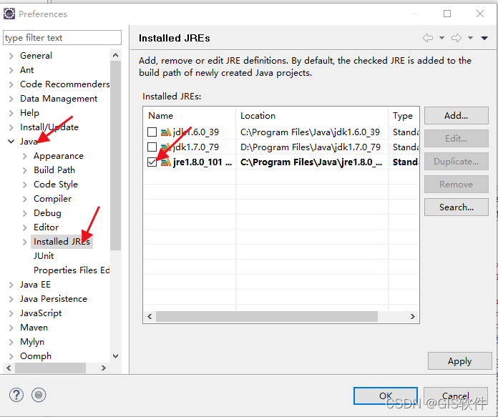This screenshot has height=417, width=498.
Task: Uncheck the jre1.8.0_101 checkbox
Action: (x=152, y=162)
